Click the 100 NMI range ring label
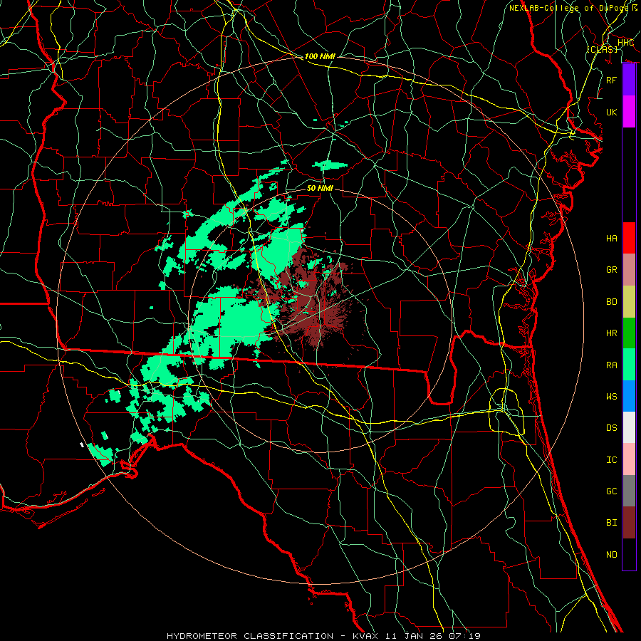The width and height of the screenshot is (641, 641). click(x=320, y=56)
